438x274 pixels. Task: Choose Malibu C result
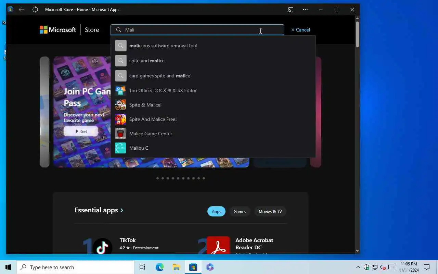tap(213, 148)
